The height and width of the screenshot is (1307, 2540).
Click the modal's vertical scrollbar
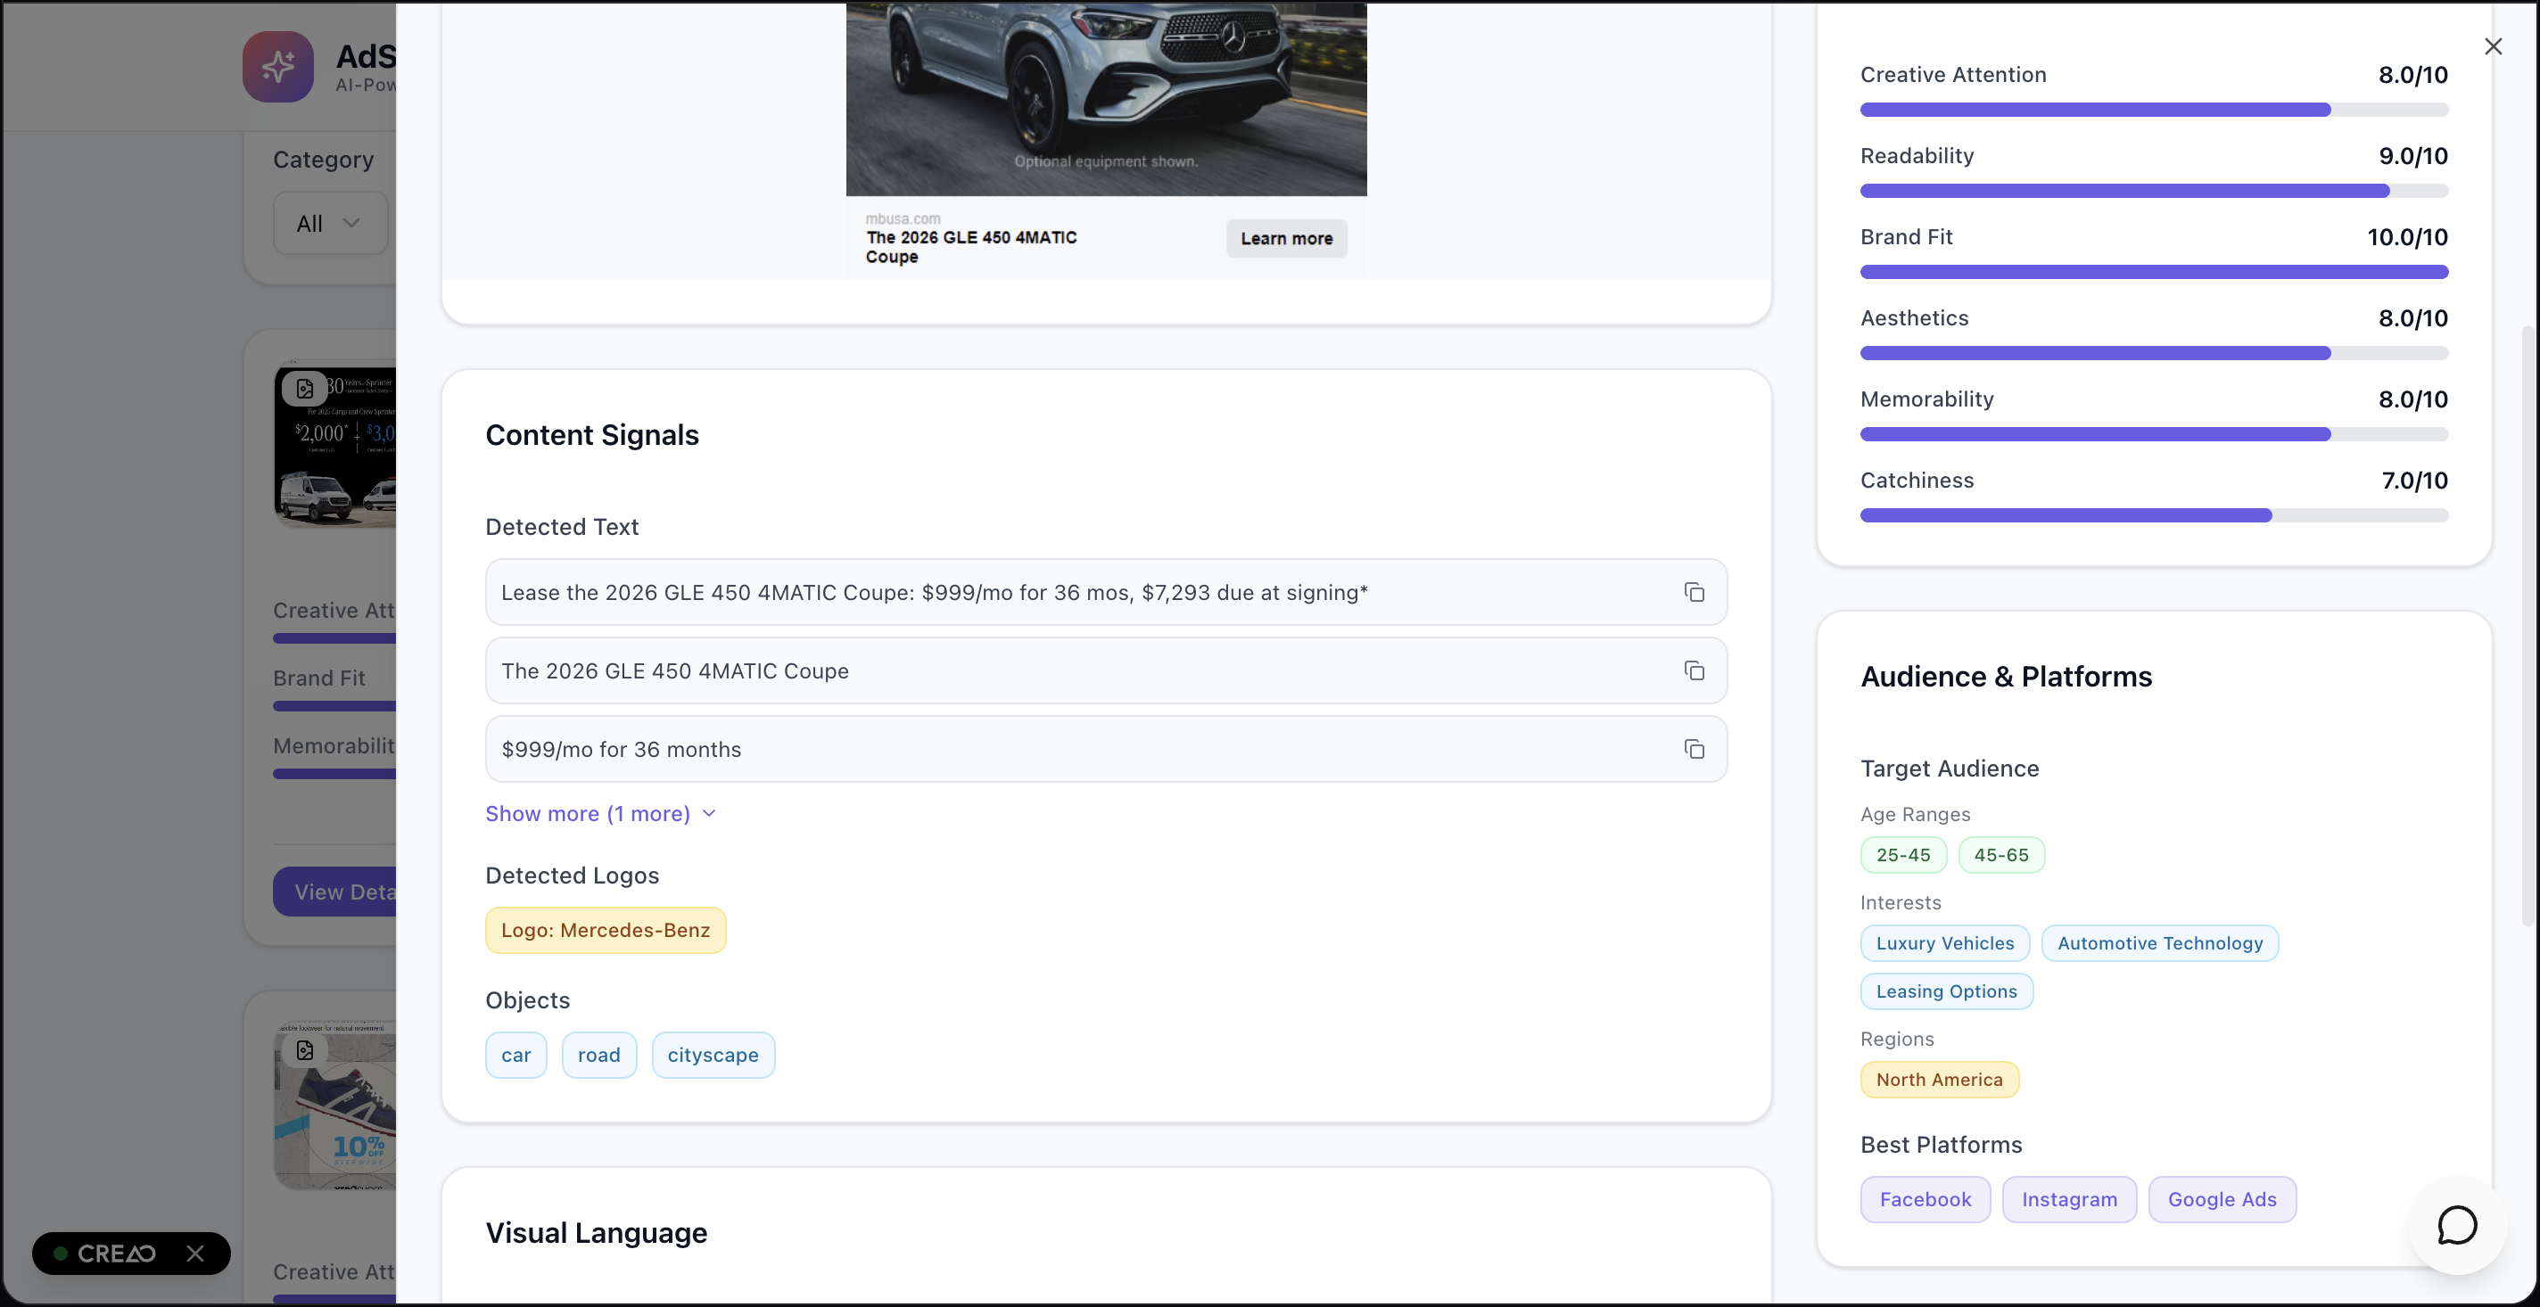[x=2527, y=626]
